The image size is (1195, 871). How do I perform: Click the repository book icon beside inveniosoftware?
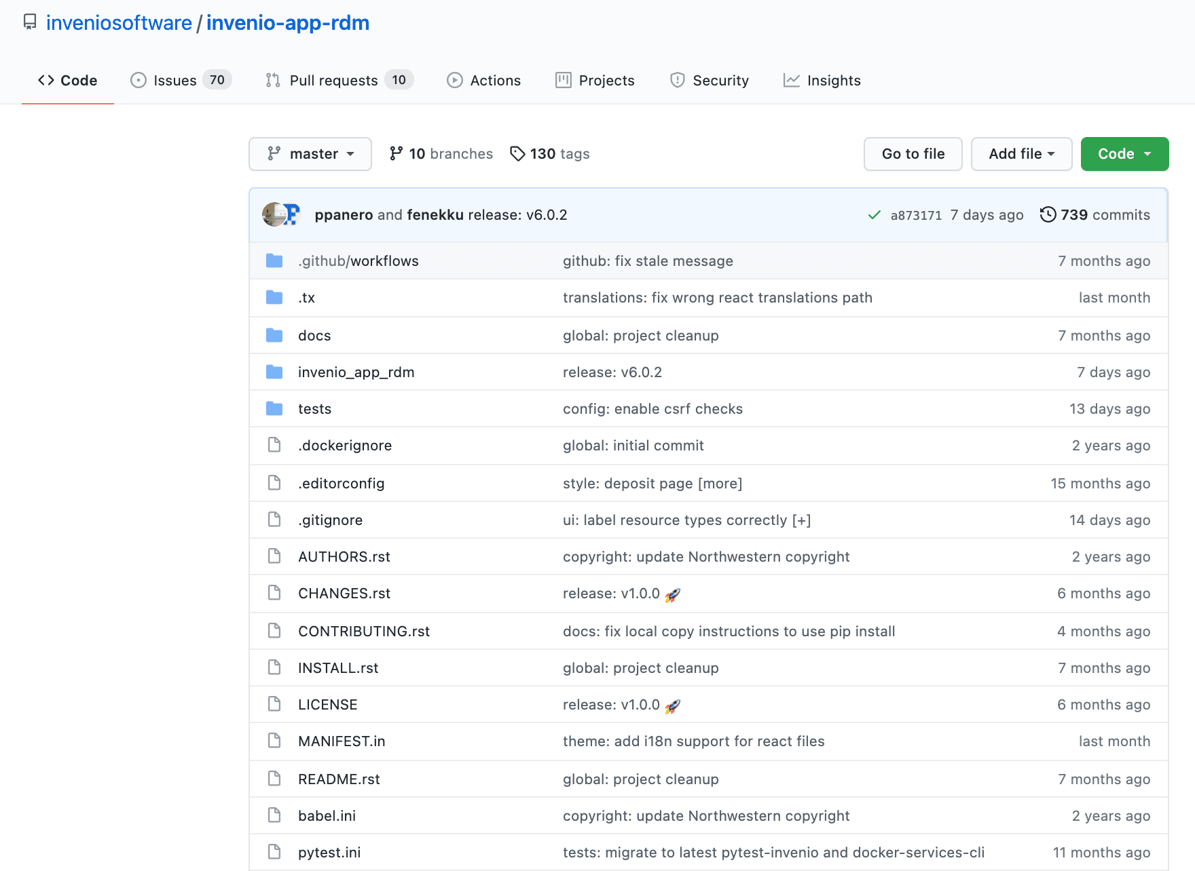click(30, 22)
